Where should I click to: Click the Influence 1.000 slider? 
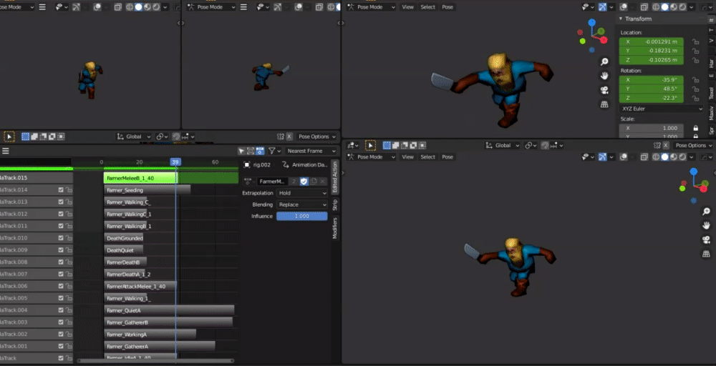302,216
